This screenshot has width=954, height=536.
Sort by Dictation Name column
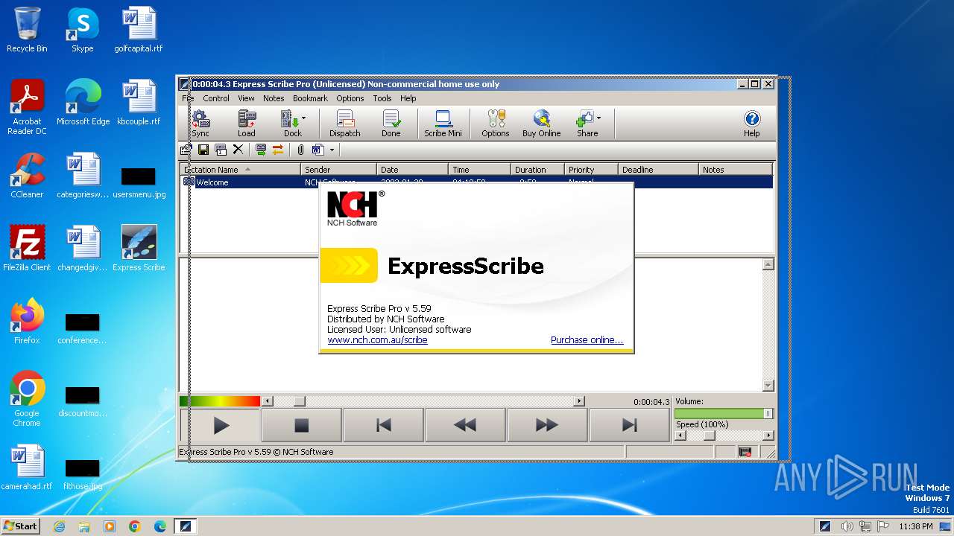tap(241, 170)
